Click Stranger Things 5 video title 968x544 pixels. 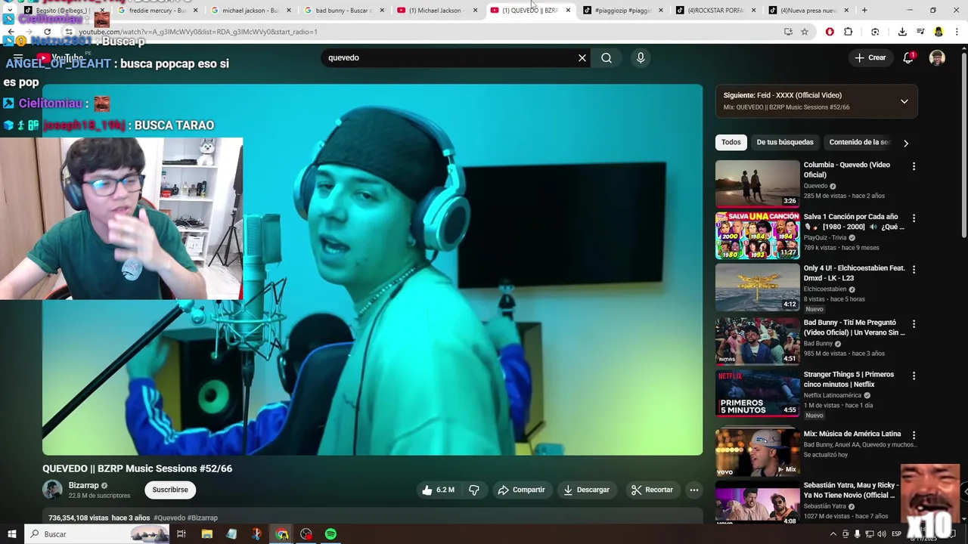point(849,379)
